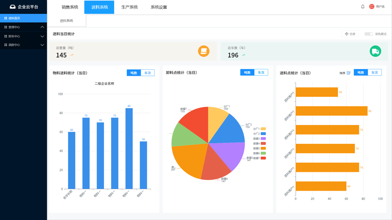Click the 数据5 orange legend swatch

pyautogui.click(x=263, y=148)
